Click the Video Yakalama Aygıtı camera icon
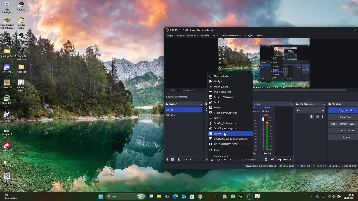358x201 pixels. click(x=211, y=144)
